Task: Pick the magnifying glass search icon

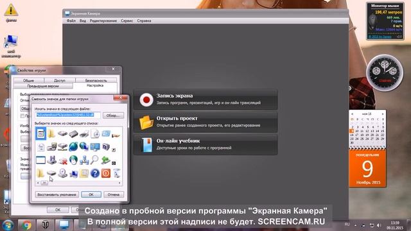Action: pyautogui.click(x=94, y=160)
